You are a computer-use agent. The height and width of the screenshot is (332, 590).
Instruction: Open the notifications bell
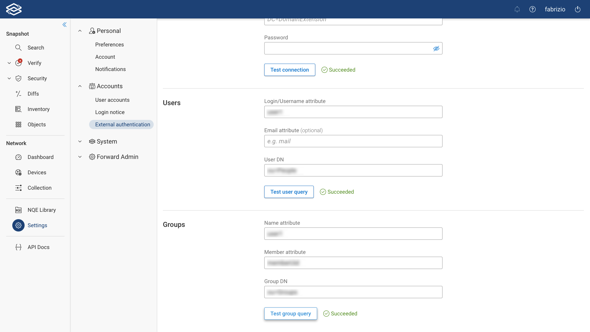[517, 9]
